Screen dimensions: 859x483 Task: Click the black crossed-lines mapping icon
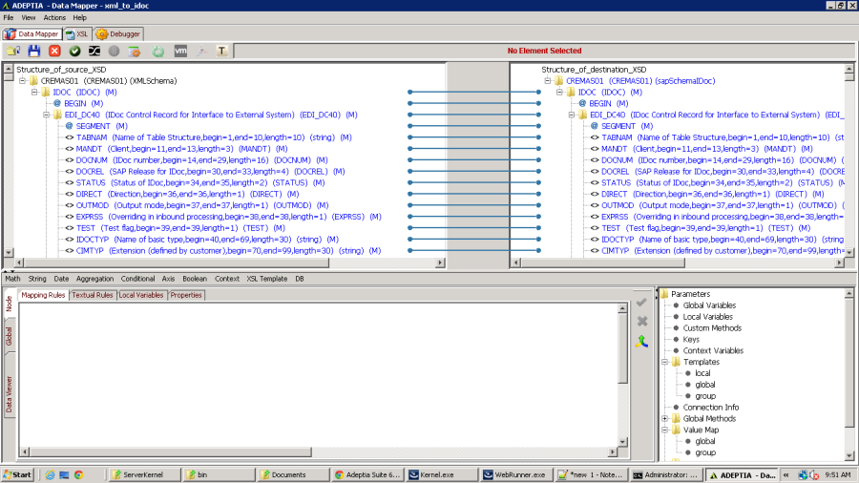pyautogui.click(x=94, y=51)
